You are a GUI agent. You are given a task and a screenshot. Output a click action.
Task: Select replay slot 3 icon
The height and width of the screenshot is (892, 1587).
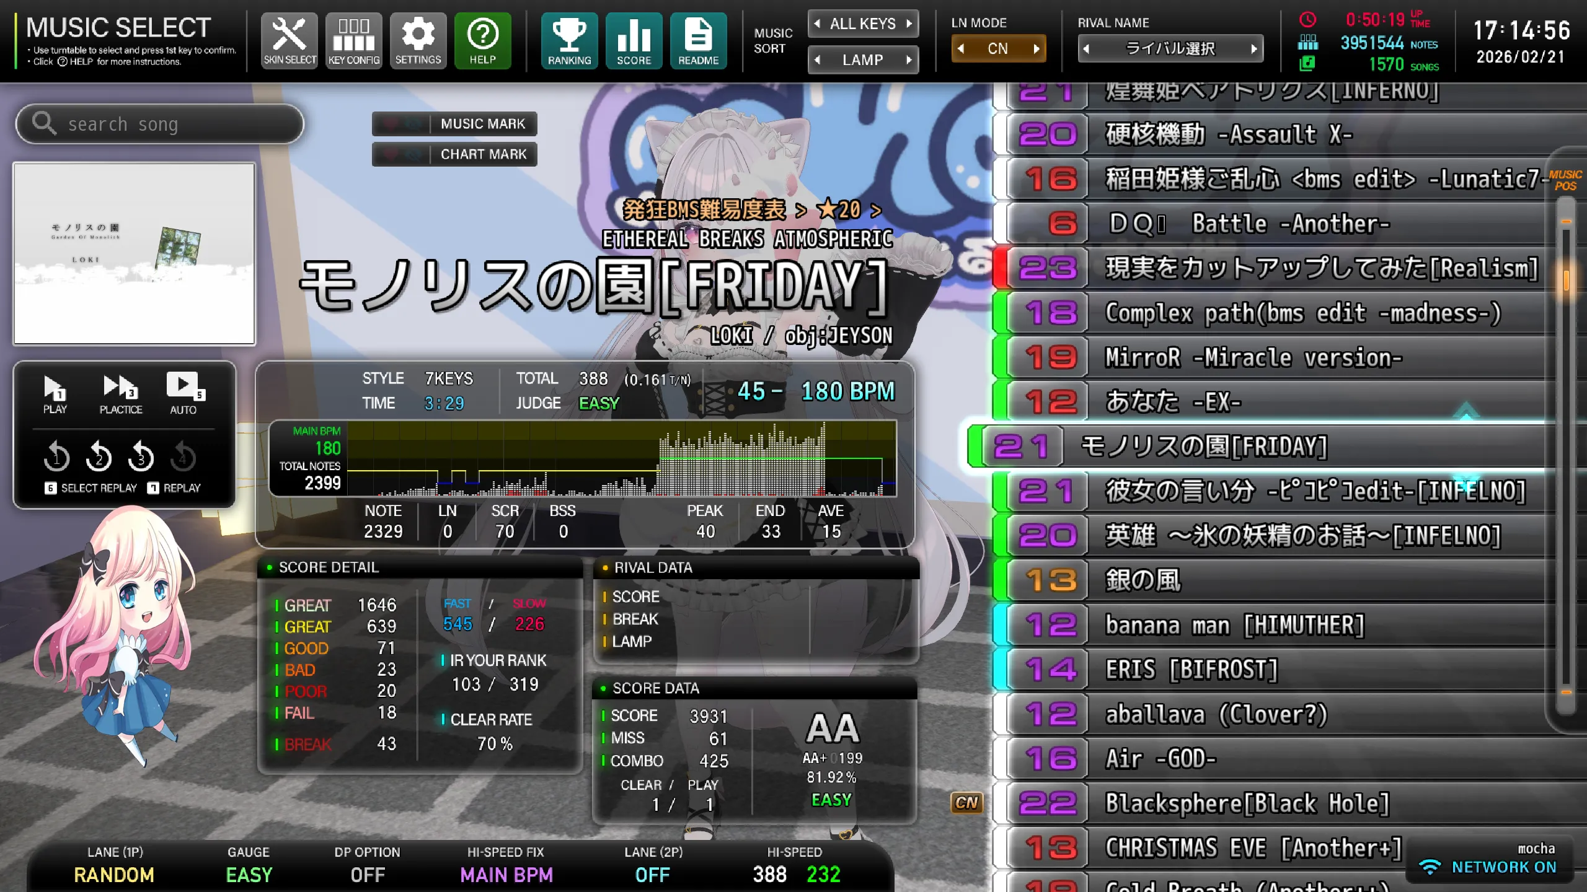pyautogui.click(x=141, y=457)
